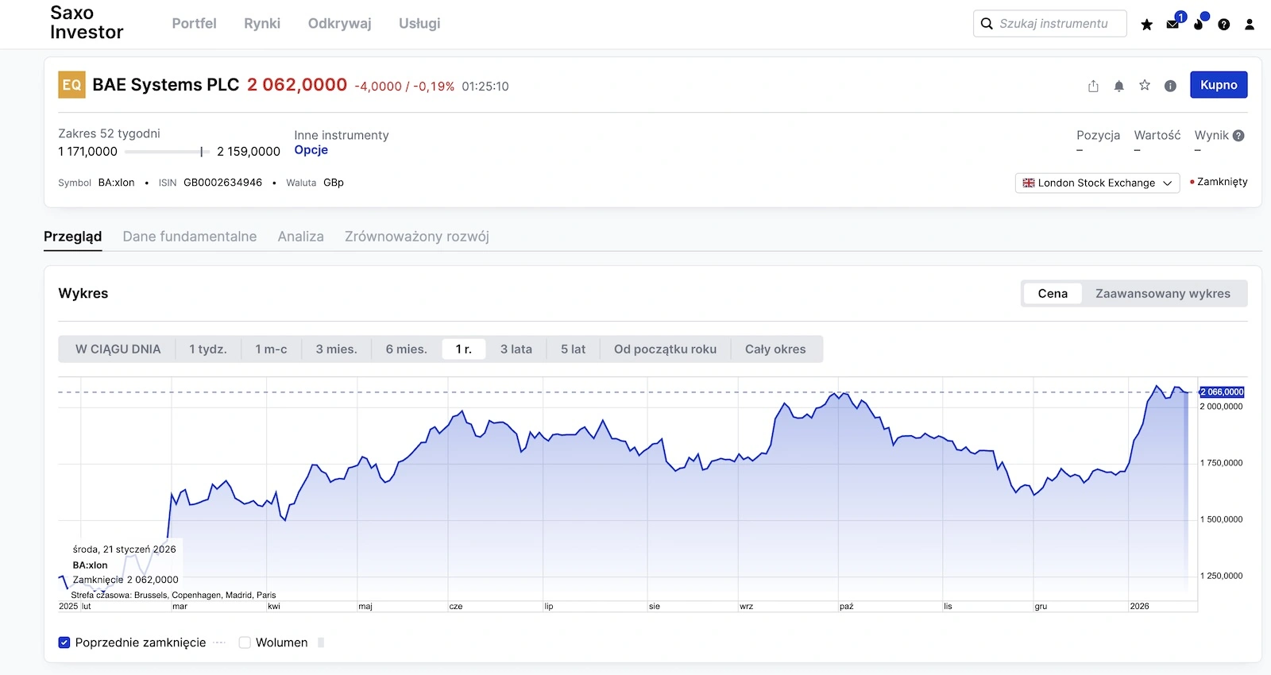The height and width of the screenshot is (675, 1271).
Task: Open the user profile icon
Action: click(1250, 25)
